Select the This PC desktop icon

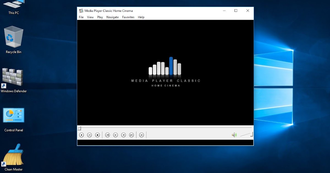point(14,4)
